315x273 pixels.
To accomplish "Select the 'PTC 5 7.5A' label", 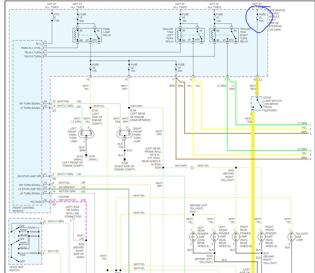I will click(x=57, y=17).
